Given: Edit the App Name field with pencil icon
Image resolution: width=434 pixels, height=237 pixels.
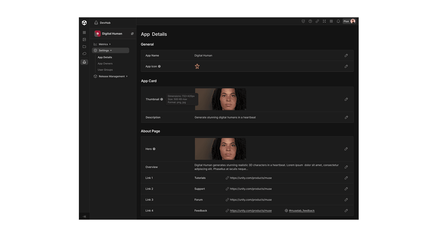Looking at the screenshot, I should point(346,55).
